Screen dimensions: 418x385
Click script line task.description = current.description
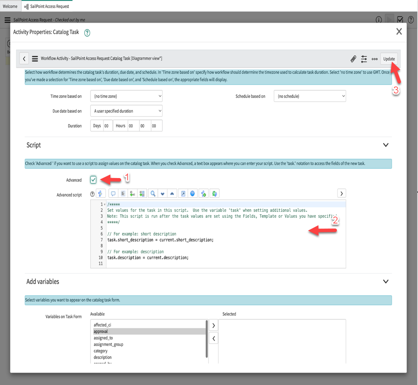(x=148, y=258)
